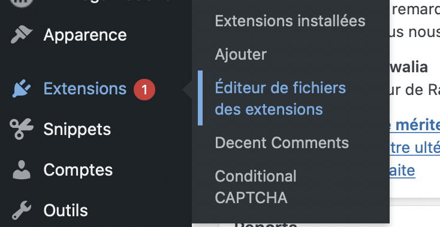This screenshot has height=227, width=440.
Task: Open Conditional CAPTCHA settings
Action: [x=255, y=187]
